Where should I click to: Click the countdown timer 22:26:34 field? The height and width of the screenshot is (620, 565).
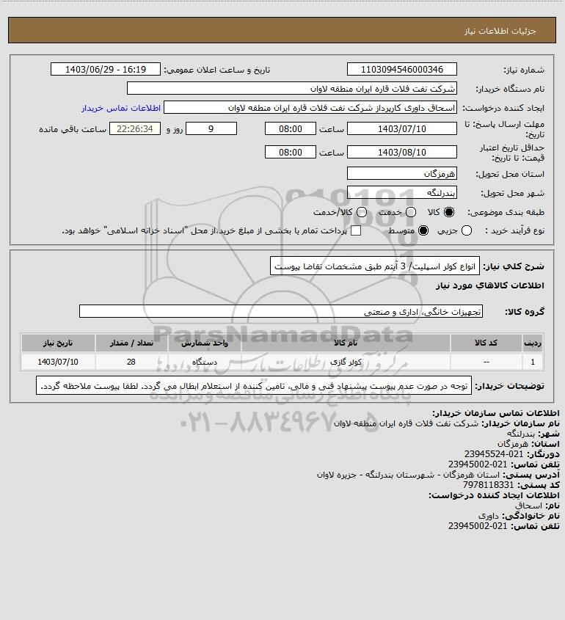coord(135,129)
